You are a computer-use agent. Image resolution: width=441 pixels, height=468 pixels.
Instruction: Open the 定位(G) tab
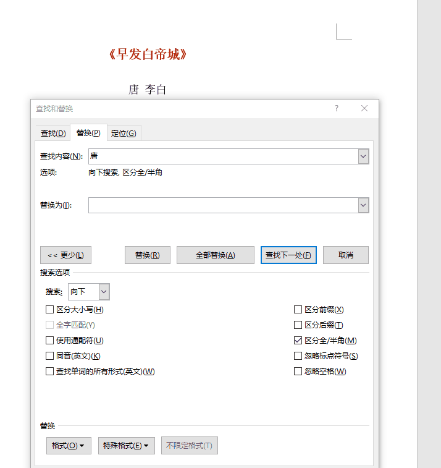[124, 134]
